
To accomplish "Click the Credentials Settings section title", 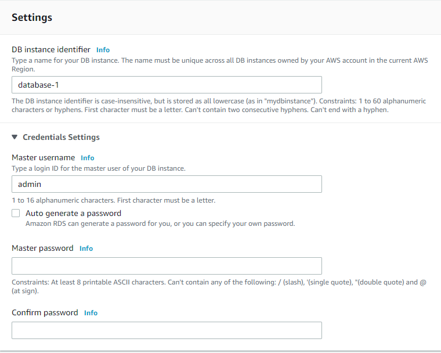I will (x=61, y=138).
